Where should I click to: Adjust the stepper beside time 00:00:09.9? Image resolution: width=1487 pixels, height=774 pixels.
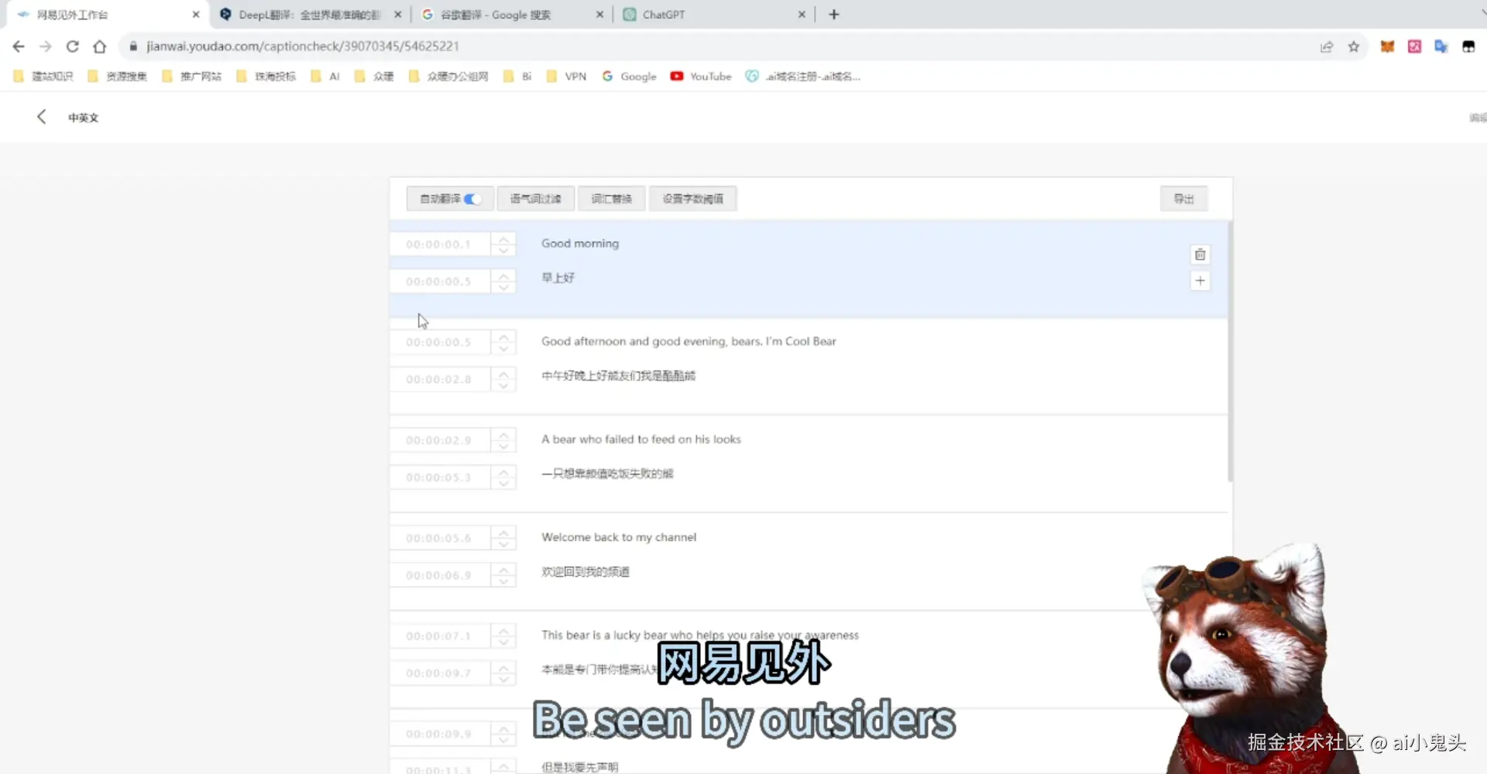[x=503, y=734]
